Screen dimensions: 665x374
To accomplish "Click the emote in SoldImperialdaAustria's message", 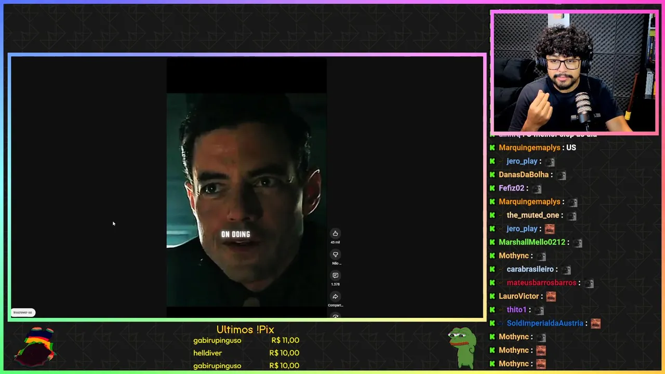I will point(595,324).
